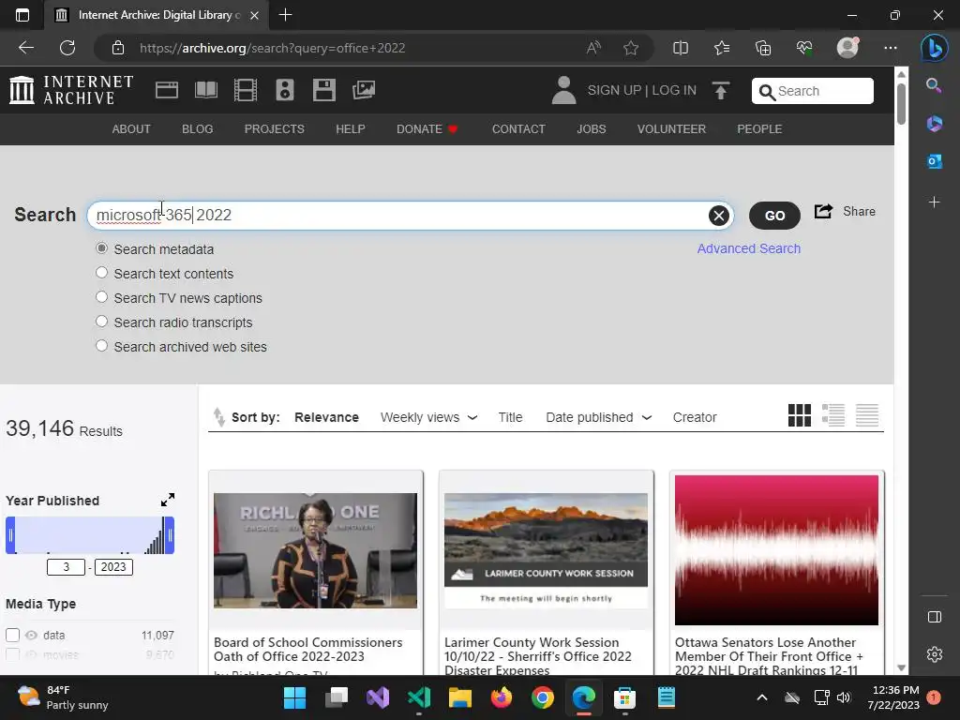Open Edge Settings and more menu
960x720 pixels.
(x=891, y=48)
